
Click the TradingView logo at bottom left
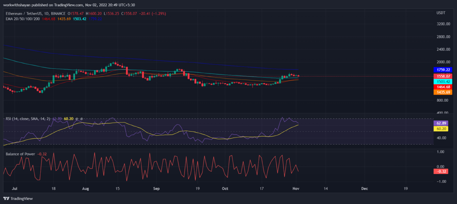point(18,199)
